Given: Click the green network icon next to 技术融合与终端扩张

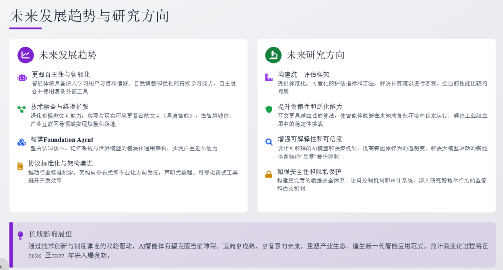Looking at the screenshot, I should [x=21, y=109].
